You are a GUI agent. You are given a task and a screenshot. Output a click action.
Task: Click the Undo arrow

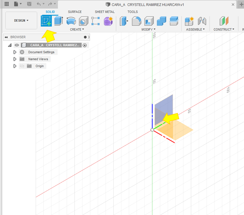coord(39,4)
